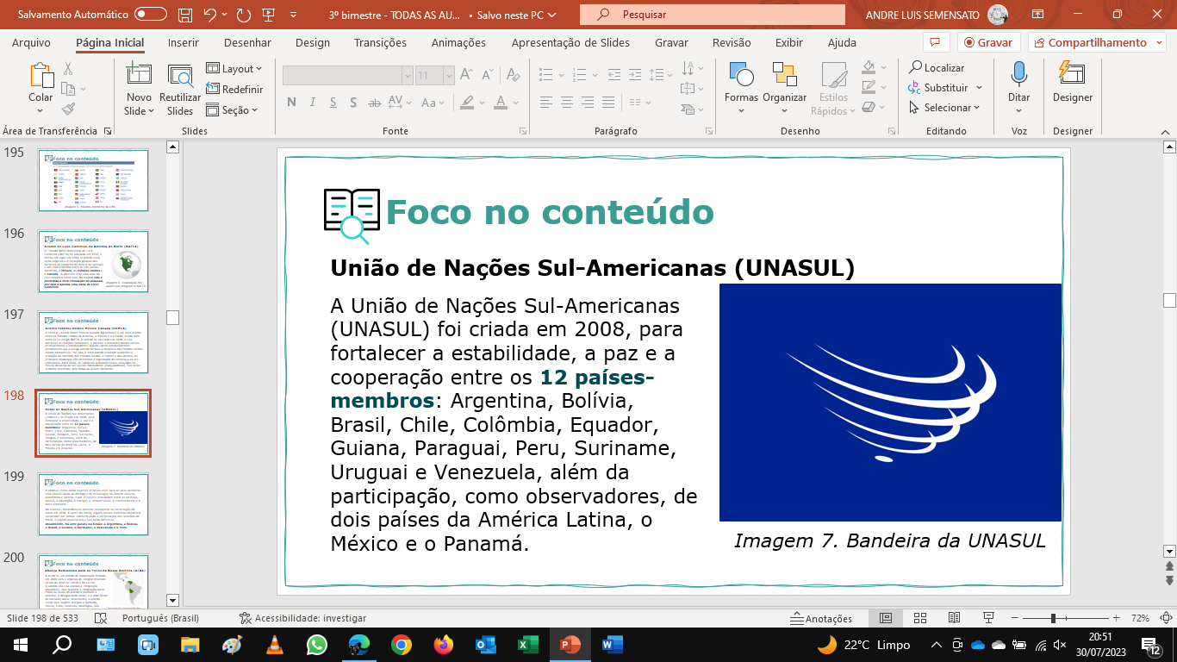Open the Inserir tab
Viewport: 1177px width, 662px height.
184,42
